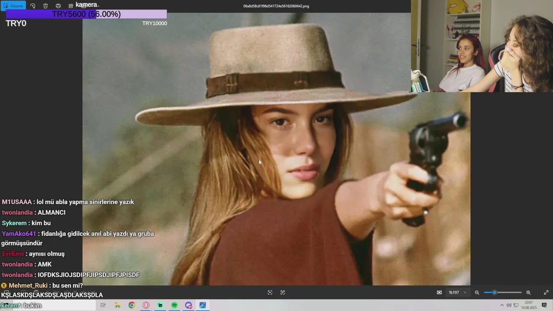Open File Explorer from the taskbar

117,305
